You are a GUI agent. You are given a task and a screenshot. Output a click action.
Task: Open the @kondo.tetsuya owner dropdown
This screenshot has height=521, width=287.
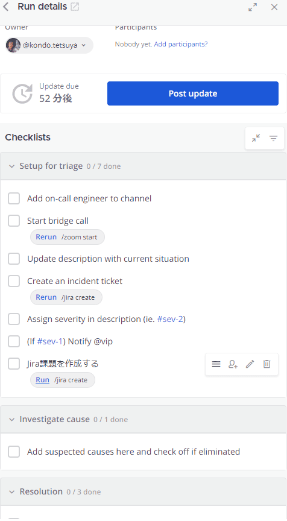coord(49,45)
